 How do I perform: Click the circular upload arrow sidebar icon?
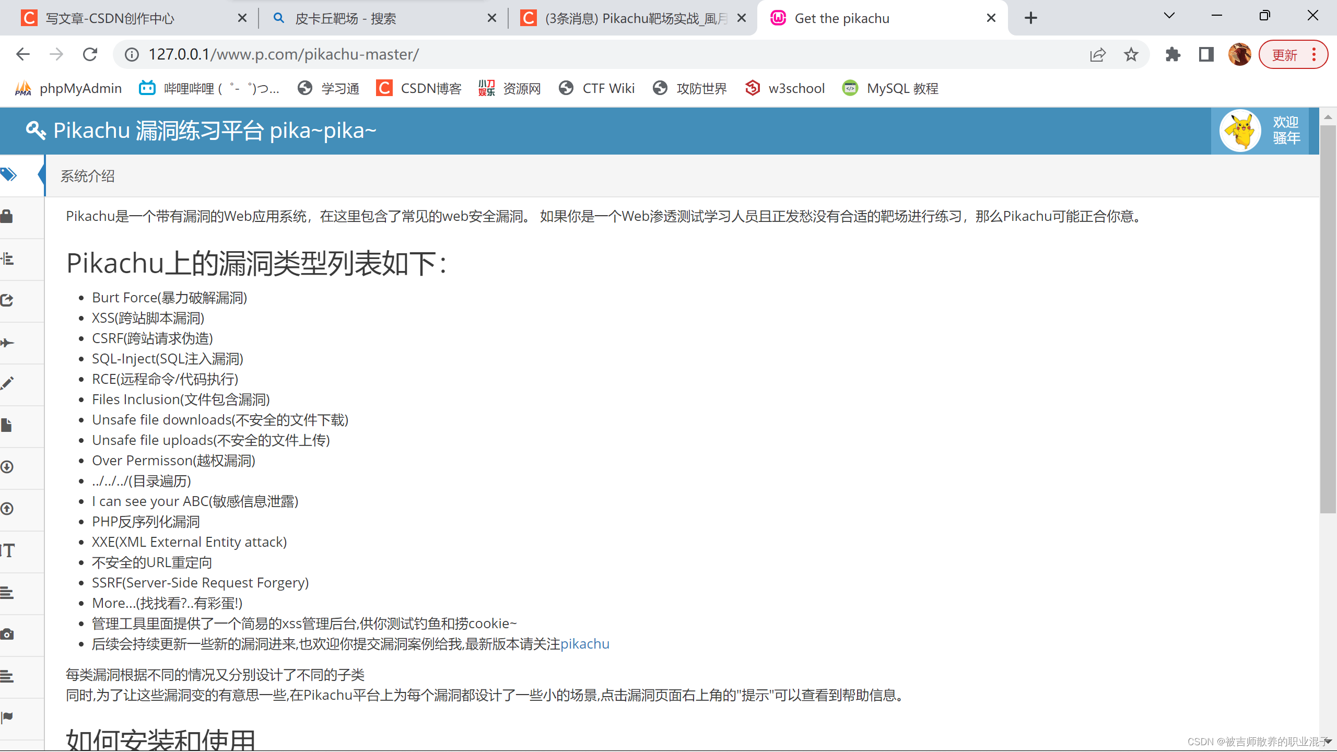click(7, 509)
